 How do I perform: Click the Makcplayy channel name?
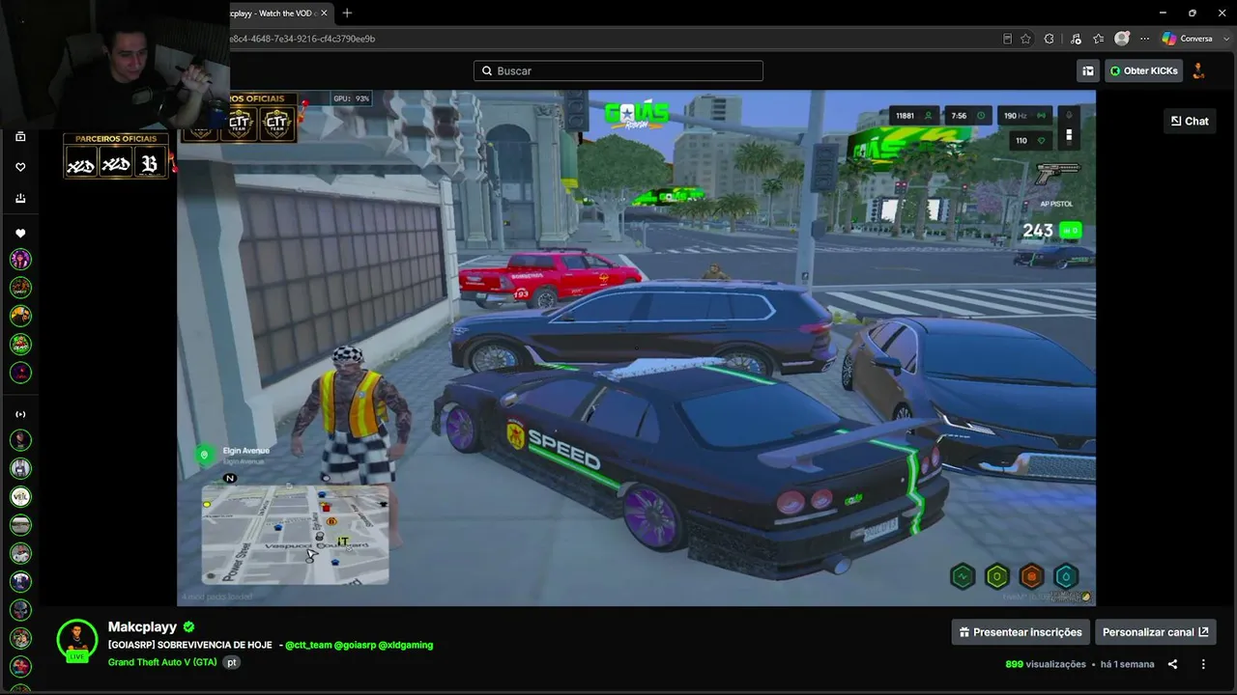142,626
